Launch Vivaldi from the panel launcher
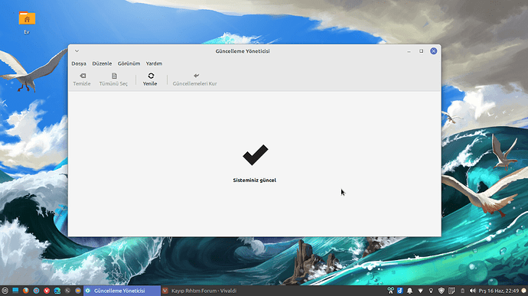This screenshot has height=296, width=528. coord(47,291)
